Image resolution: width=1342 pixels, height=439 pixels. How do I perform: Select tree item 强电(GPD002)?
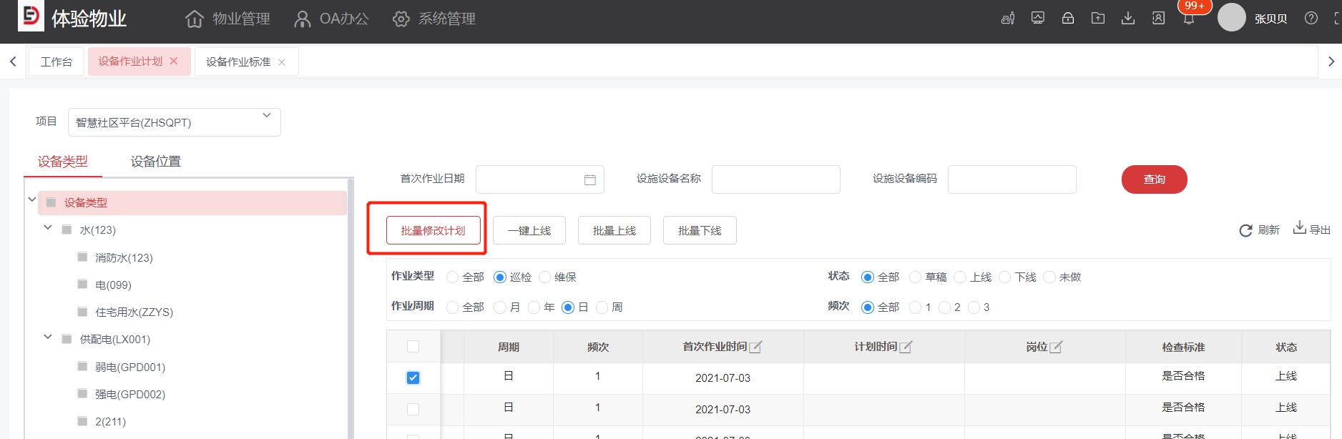(x=130, y=395)
